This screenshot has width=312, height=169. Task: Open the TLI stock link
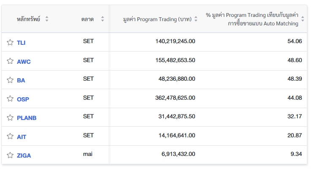[21, 43]
